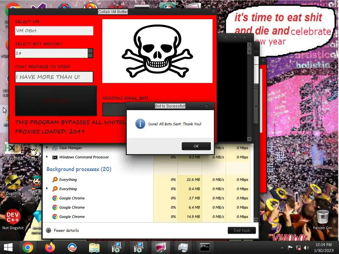This screenshot has height=254, width=339.
Task: Select the HxD SEX EDITOR desktop icon
Action: 13,152
